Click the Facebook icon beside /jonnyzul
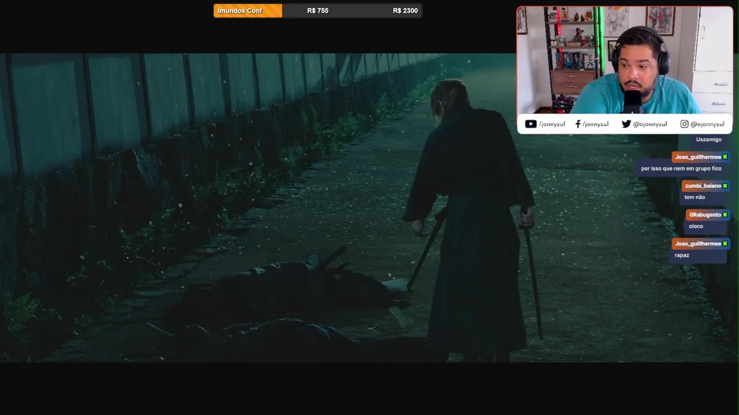 (x=578, y=124)
